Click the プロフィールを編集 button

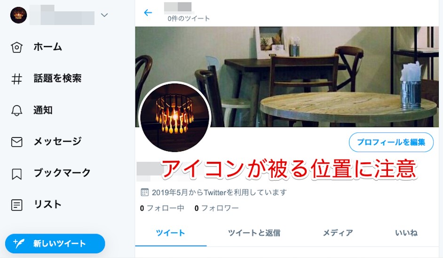tap(391, 142)
